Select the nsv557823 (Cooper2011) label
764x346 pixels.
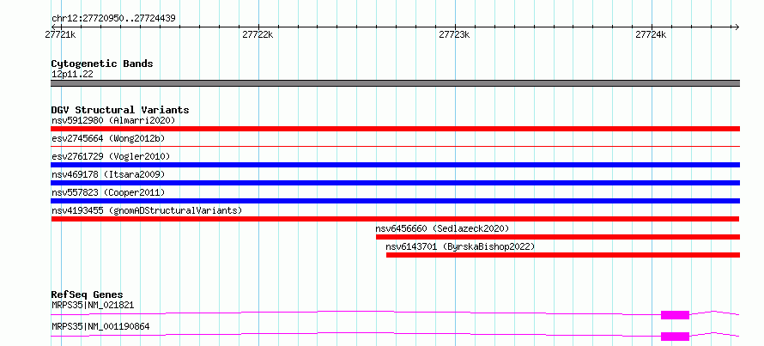point(108,192)
